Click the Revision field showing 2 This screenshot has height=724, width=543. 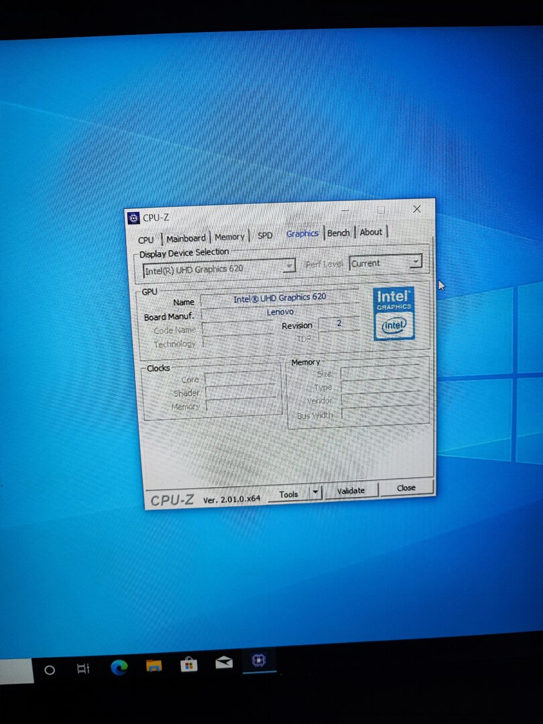tap(339, 324)
